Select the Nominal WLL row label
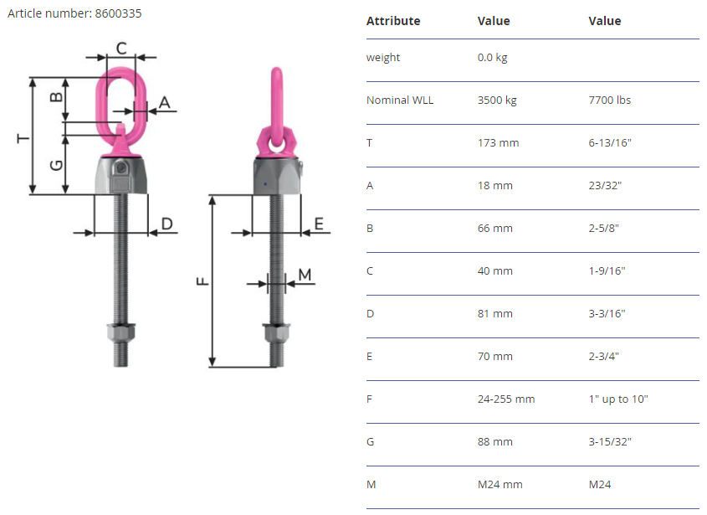Viewport: 707px width, 515px height. pos(400,100)
